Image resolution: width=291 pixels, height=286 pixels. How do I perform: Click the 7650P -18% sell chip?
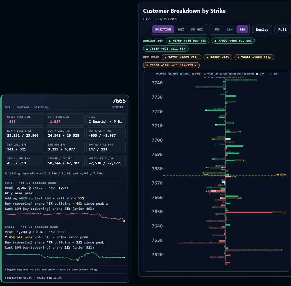click(x=171, y=65)
